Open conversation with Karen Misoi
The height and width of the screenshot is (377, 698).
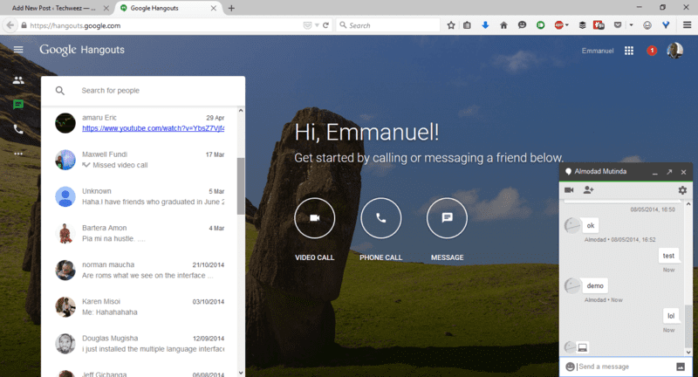140,306
